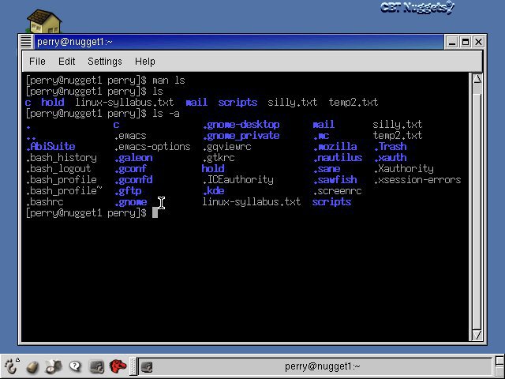Viewport: 505px width, 379px height.
Task: Click the .bash_history file name
Action: click(62, 158)
